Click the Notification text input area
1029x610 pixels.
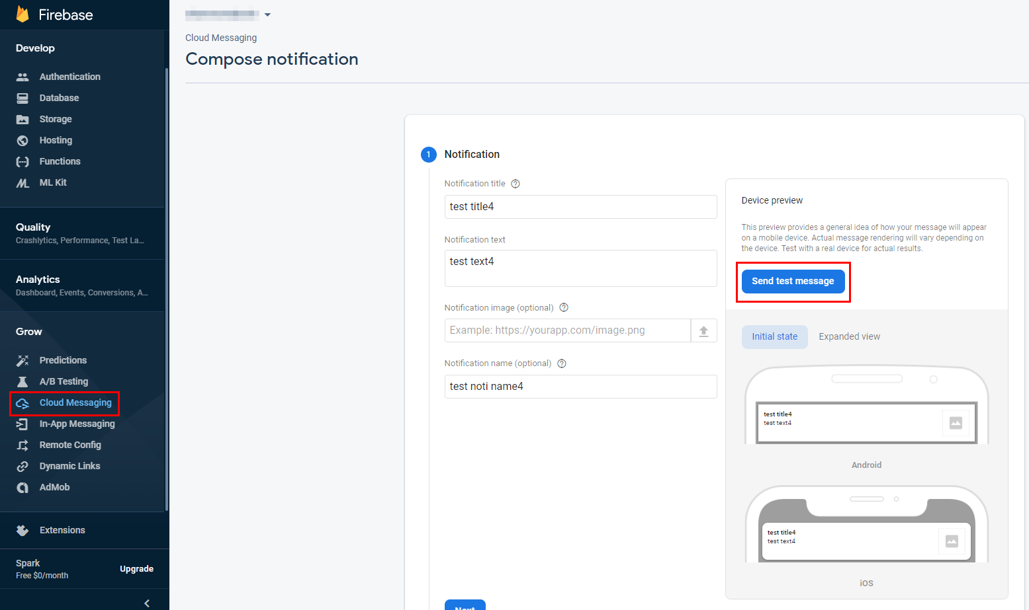pos(580,268)
